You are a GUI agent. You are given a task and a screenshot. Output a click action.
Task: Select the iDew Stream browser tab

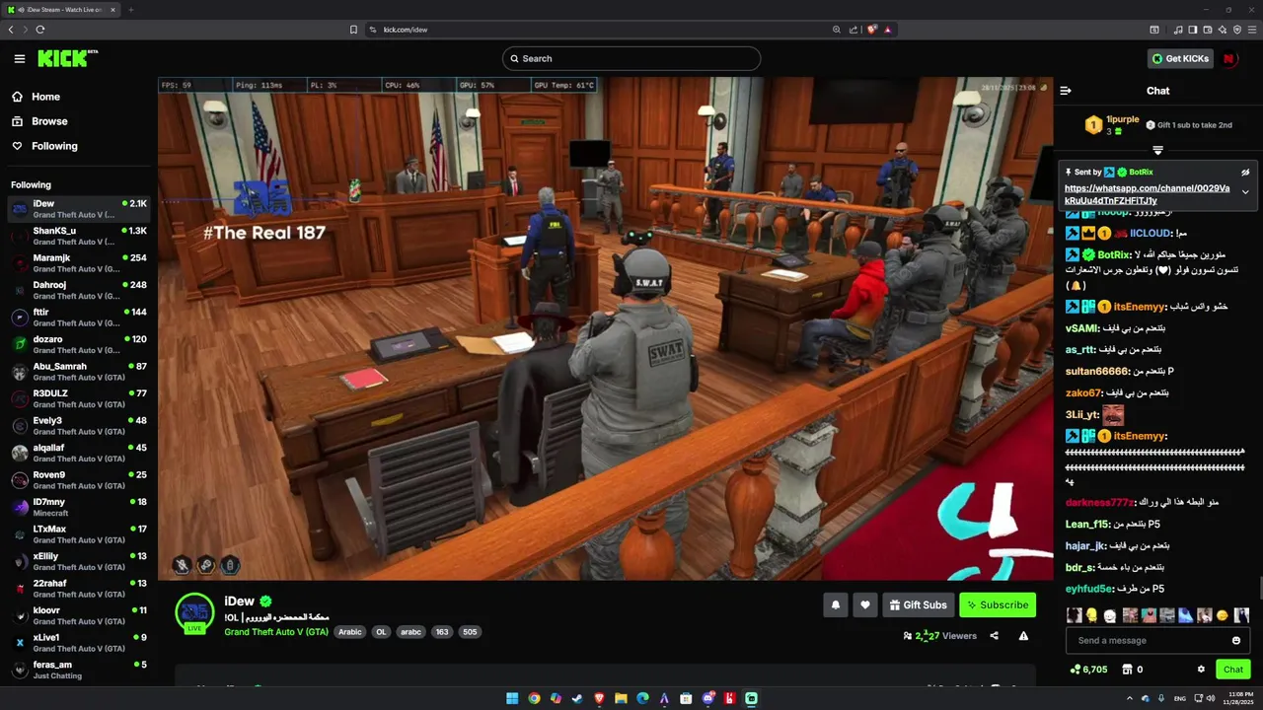61,9
